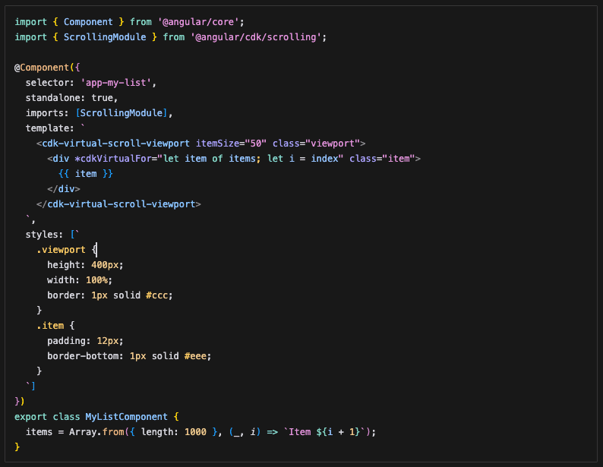
Task: Click the opening 'cdk-virtual-scroll-viewport' tag name
Action: (x=115, y=144)
